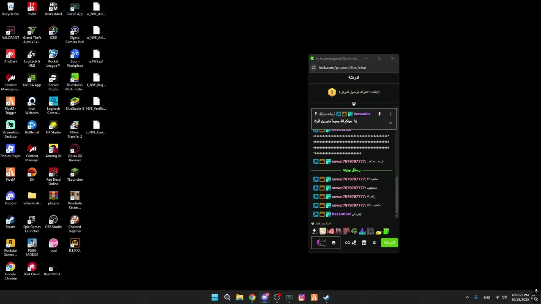Screen dimensions: 541x304
Task: Select the a_NVE.rpf file on the desktop
Action: [96, 57]
